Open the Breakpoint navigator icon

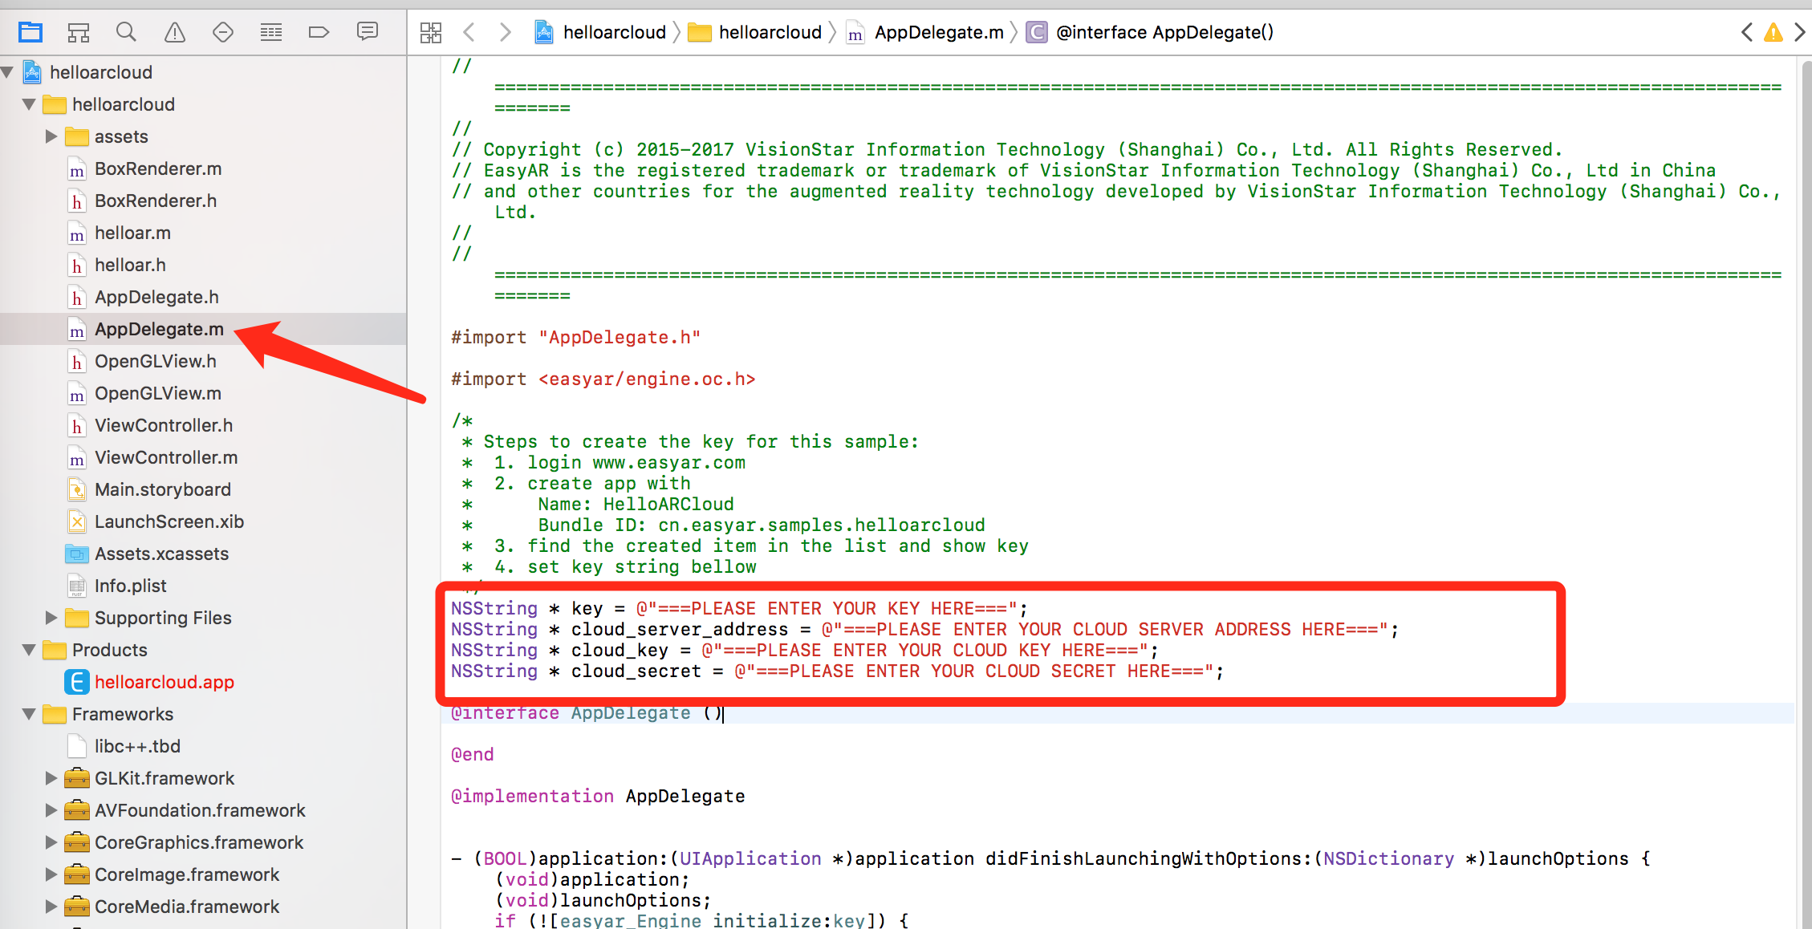coord(319,32)
